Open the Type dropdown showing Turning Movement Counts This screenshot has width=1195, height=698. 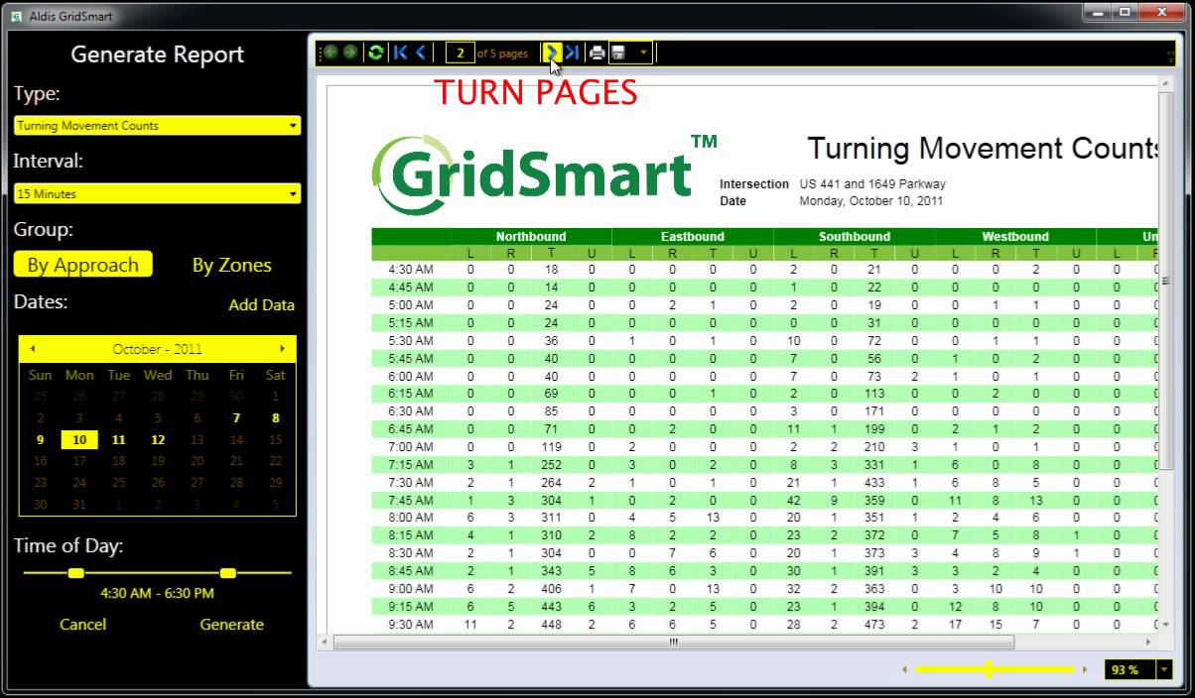157,126
